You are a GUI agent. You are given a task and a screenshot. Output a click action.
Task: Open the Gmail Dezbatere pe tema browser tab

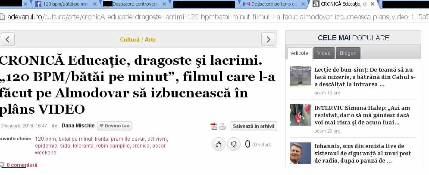[270, 4]
